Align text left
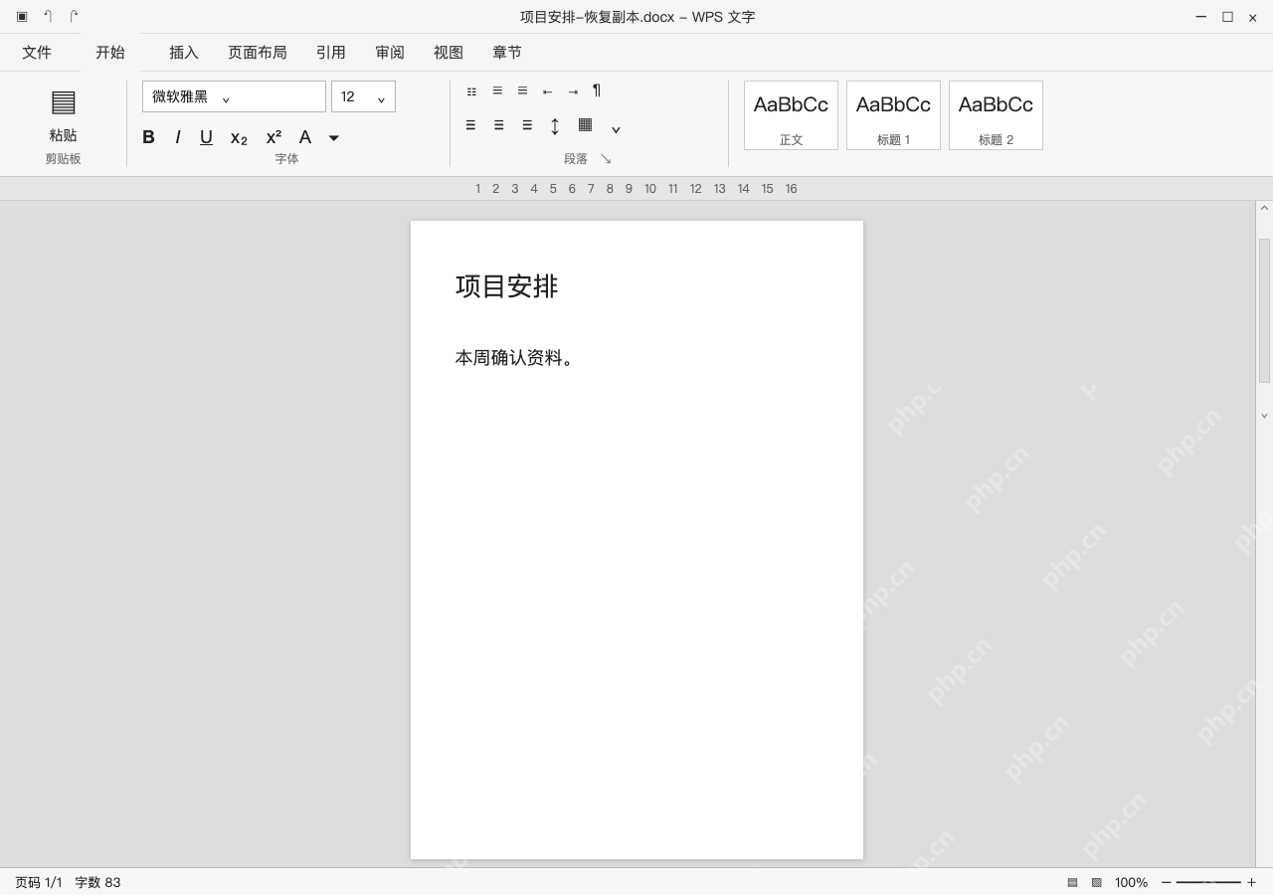 (x=470, y=125)
